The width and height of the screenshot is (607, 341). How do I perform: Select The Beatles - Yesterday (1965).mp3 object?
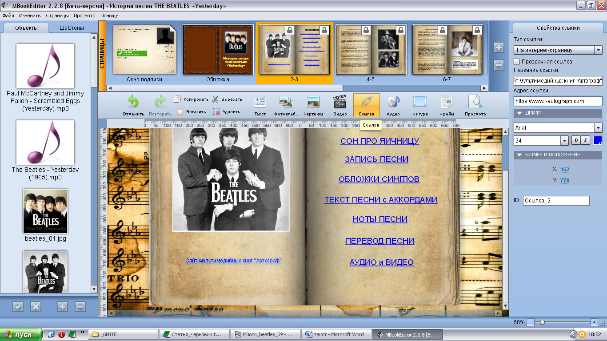(x=45, y=150)
